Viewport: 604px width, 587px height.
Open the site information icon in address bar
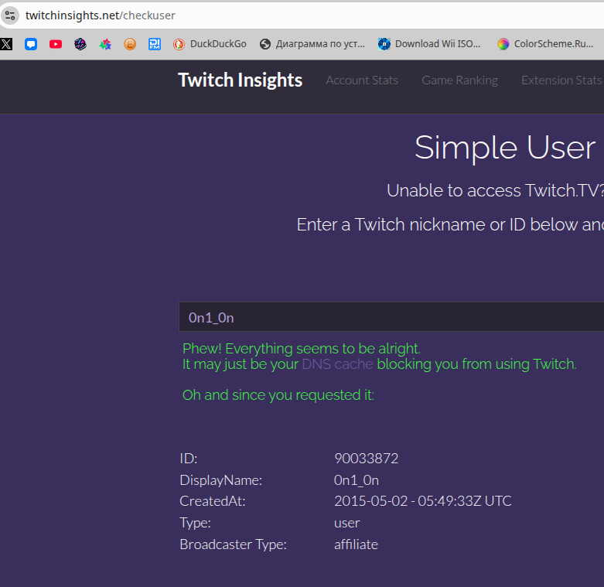tap(10, 15)
